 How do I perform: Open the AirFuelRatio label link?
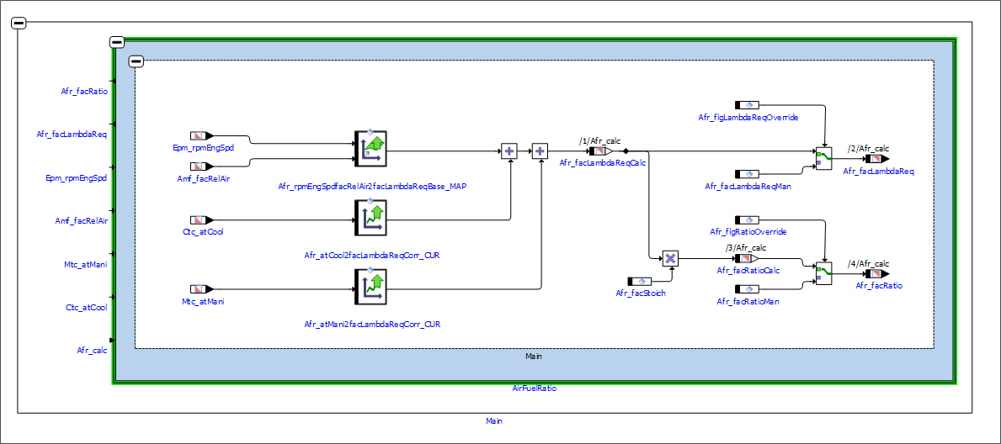click(x=534, y=388)
